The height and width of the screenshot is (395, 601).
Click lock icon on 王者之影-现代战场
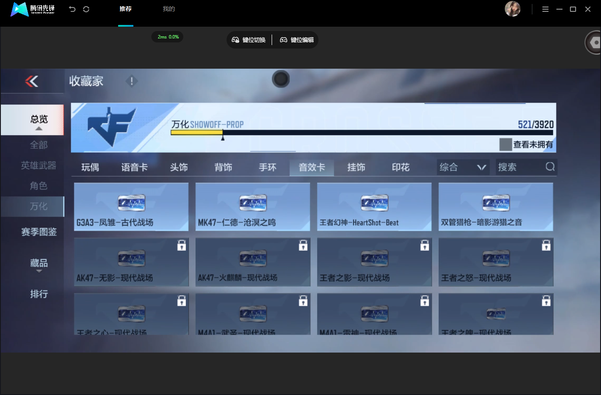pos(425,245)
